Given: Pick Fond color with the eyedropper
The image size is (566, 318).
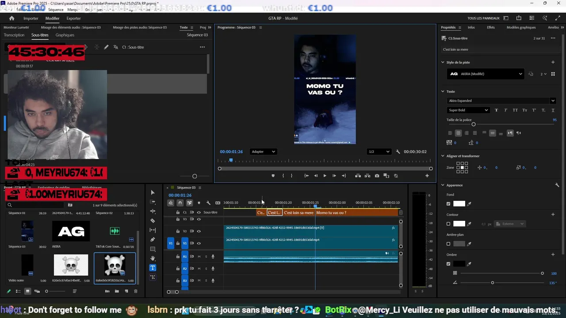Looking at the screenshot, I should (469, 204).
